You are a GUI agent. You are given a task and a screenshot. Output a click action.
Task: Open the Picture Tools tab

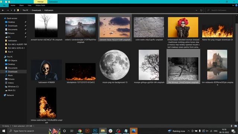pyautogui.click(x=41, y=5)
